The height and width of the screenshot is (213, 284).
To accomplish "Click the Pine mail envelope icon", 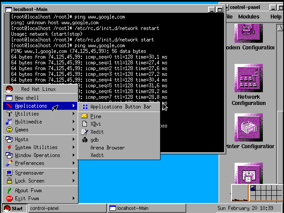I will 84,116.
